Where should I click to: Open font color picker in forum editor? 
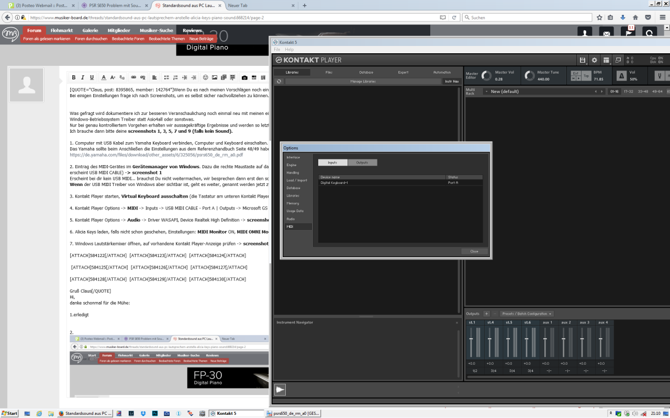pos(104,77)
